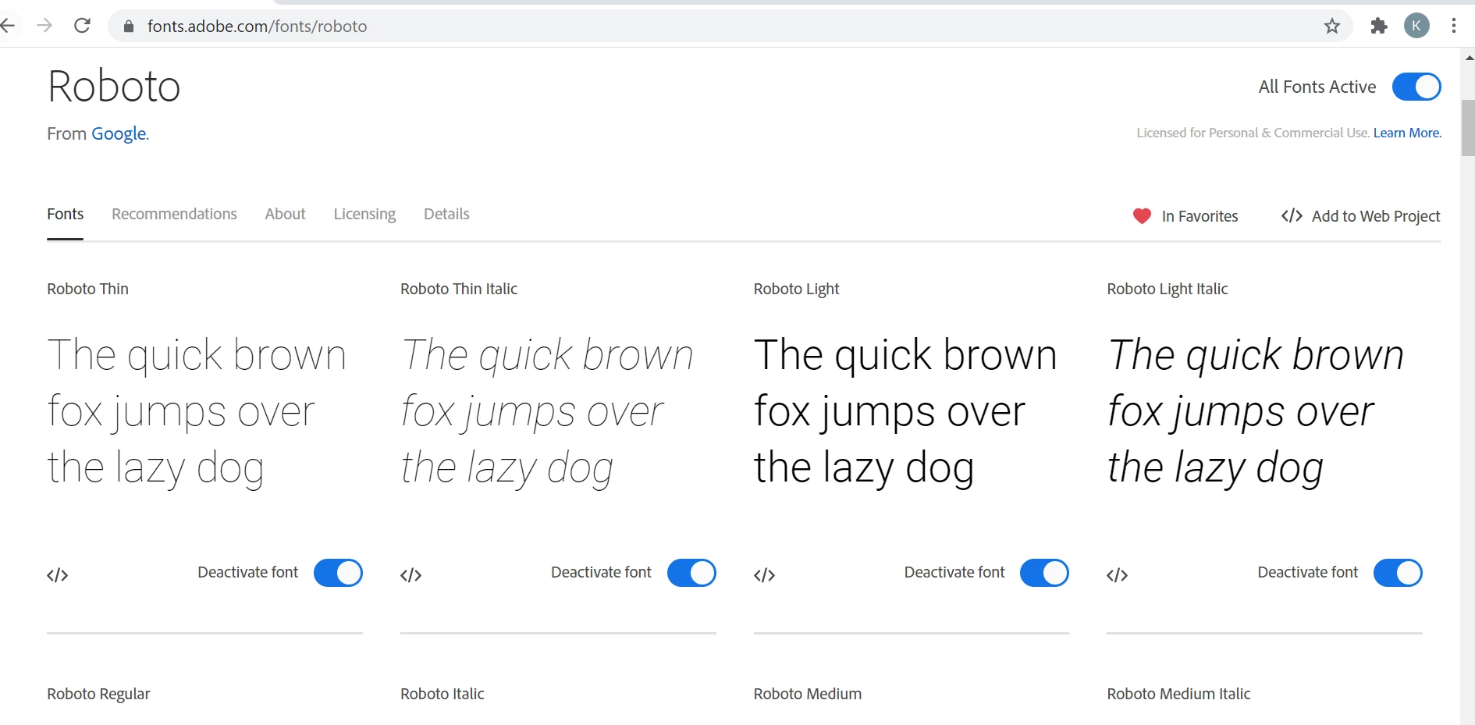Viewport: 1475px width, 725px height.
Task: Click the embed code icon for Roboto Thin
Action: pos(58,575)
